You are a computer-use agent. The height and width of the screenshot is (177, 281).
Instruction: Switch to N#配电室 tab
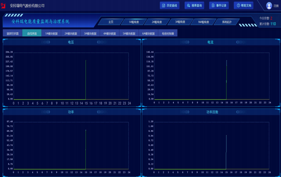(203, 22)
